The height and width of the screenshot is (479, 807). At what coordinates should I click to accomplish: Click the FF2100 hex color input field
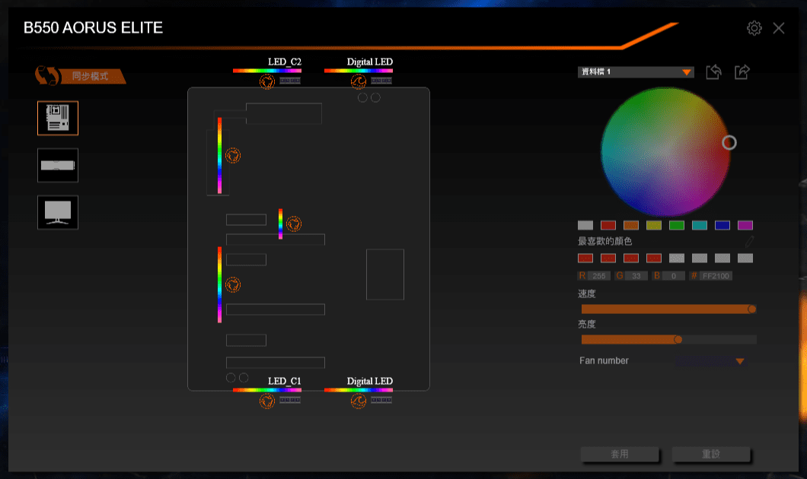click(714, 275)
